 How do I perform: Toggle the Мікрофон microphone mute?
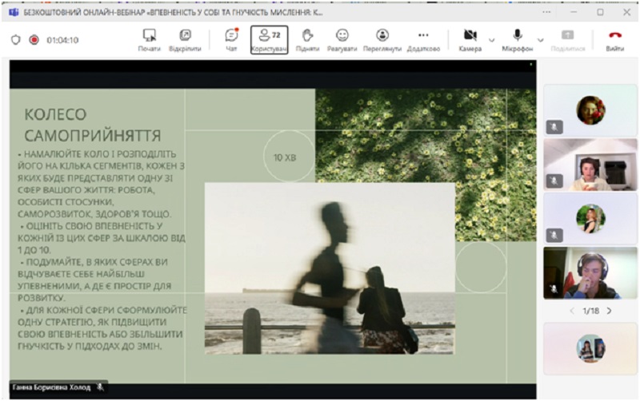click(x=518, y=36)
